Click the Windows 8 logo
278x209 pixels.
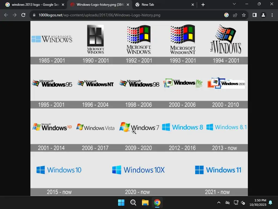[x=182, y=127]
